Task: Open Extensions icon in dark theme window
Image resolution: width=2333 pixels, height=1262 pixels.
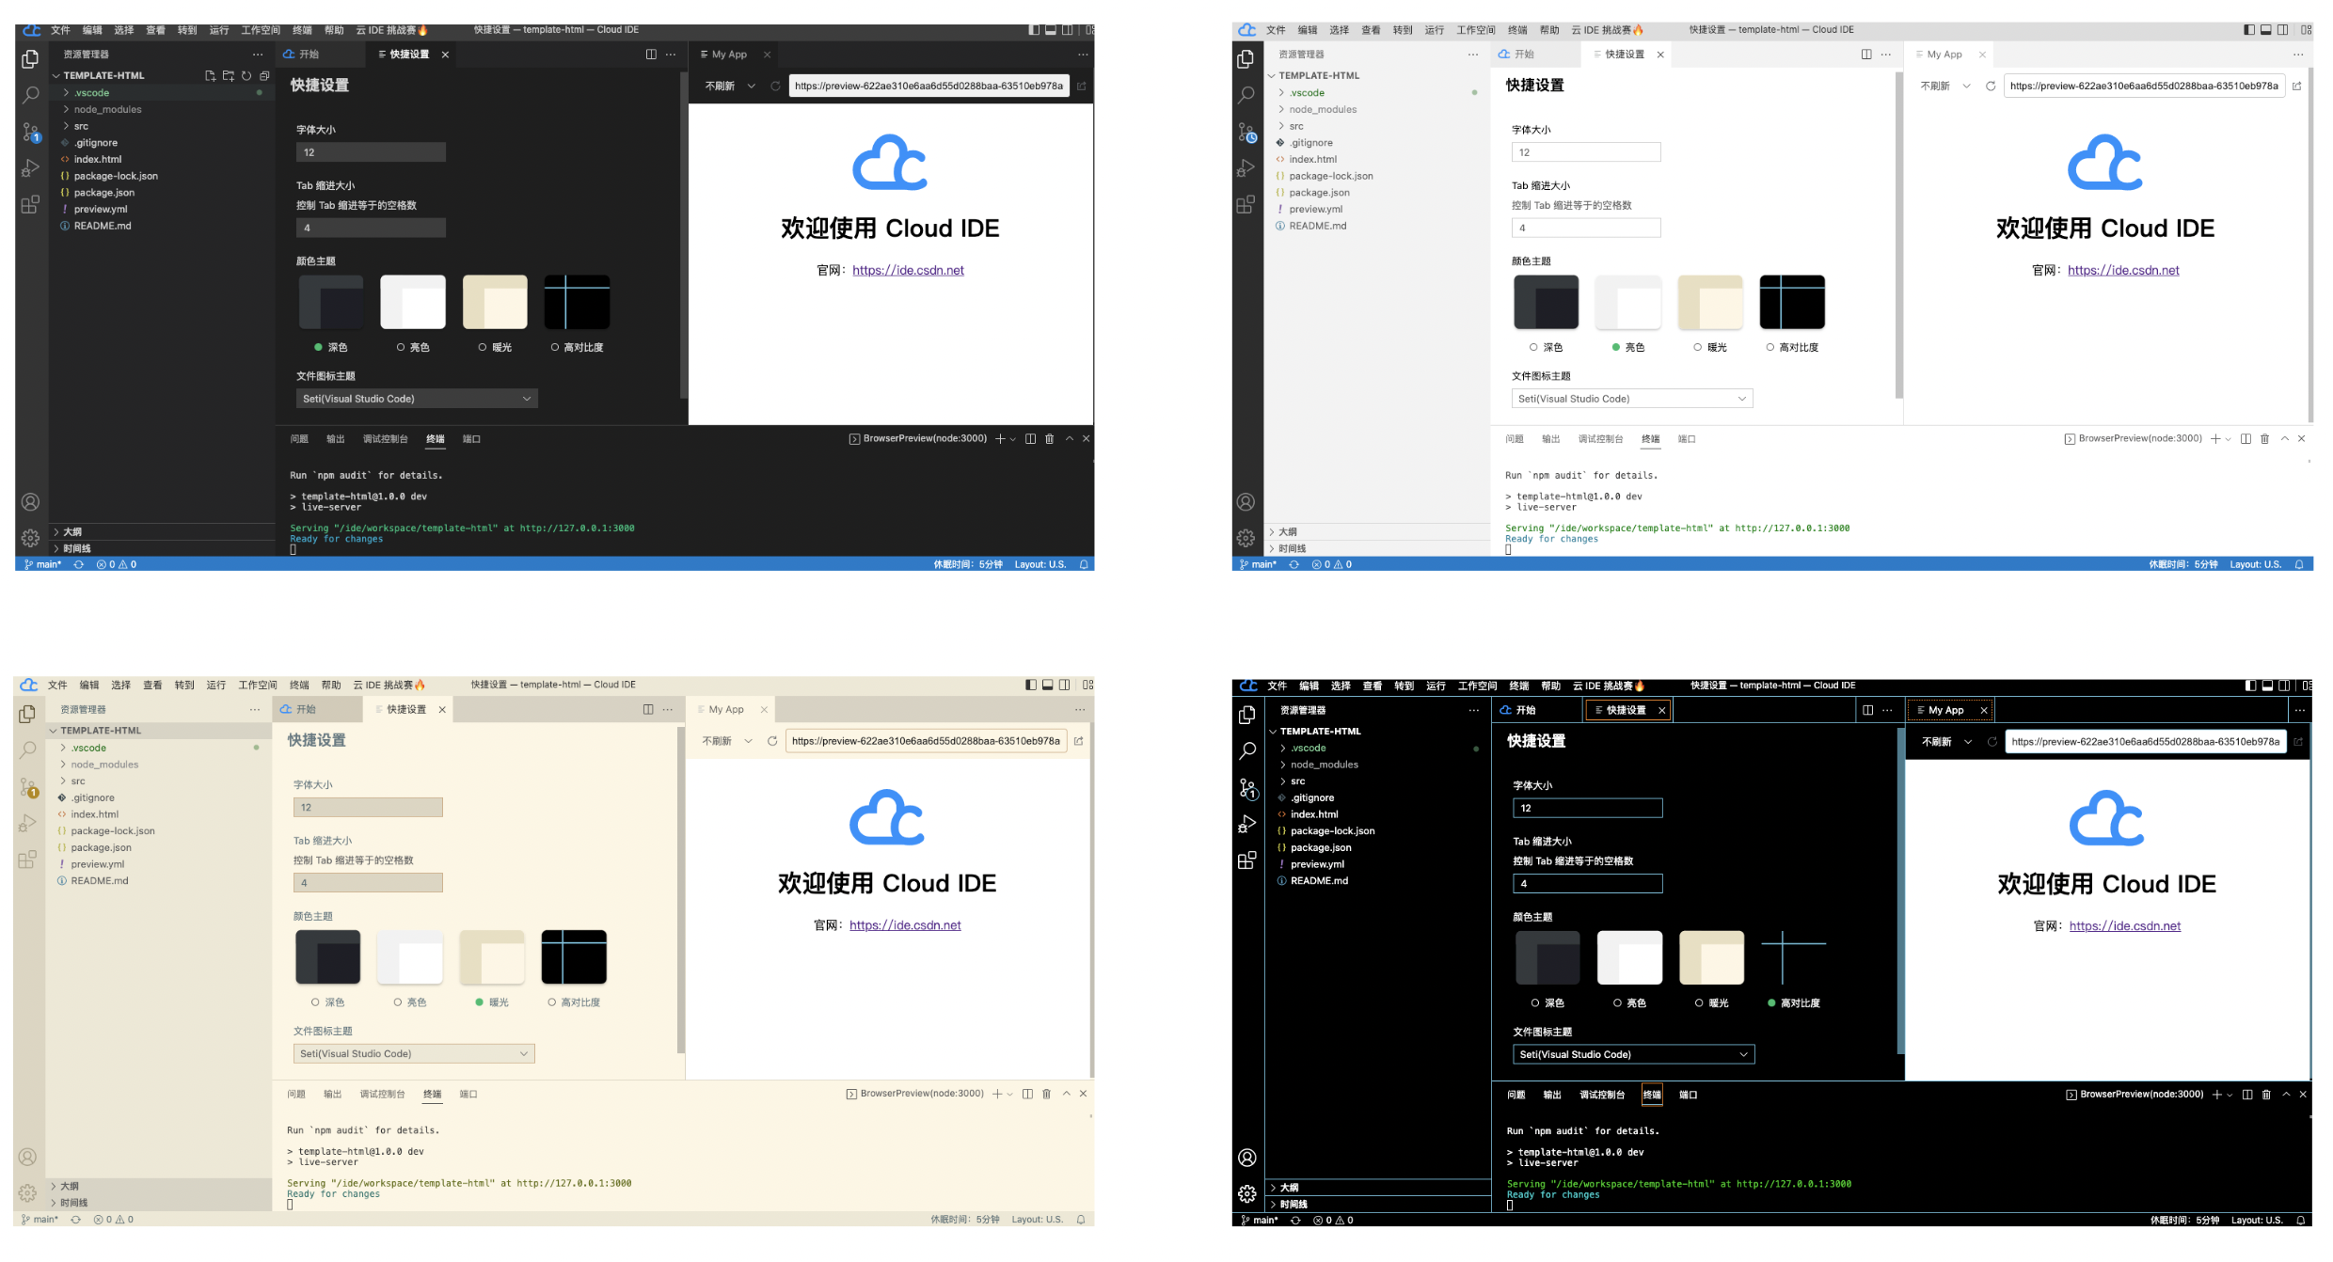Action: [x=30, y=204]
